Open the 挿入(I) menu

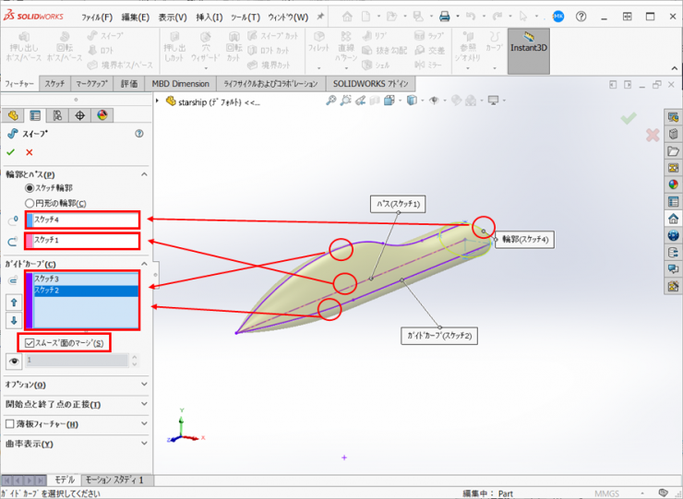(x=209, y=17)
